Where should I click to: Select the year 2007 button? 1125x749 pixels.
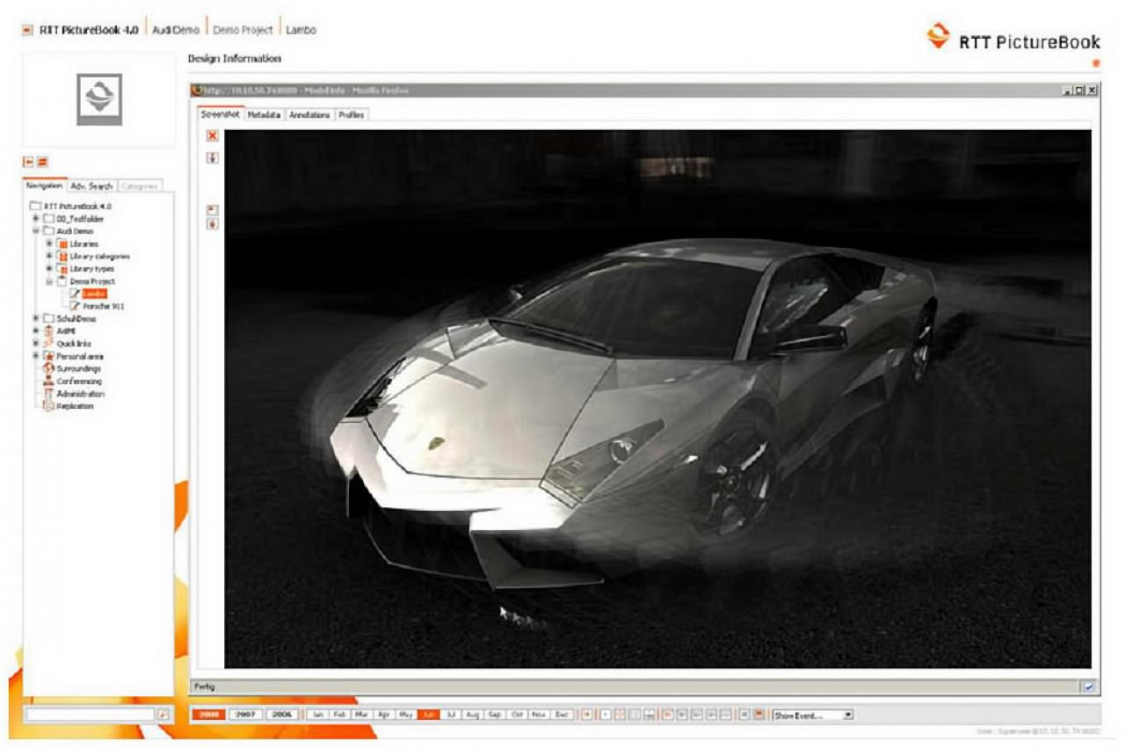click(x=246, y=716)
